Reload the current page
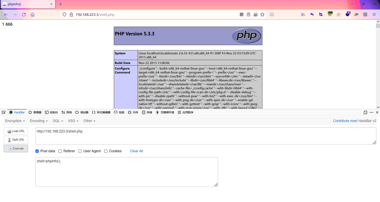The height and width of the screenshot is (202, 380). tap(24, 15)
